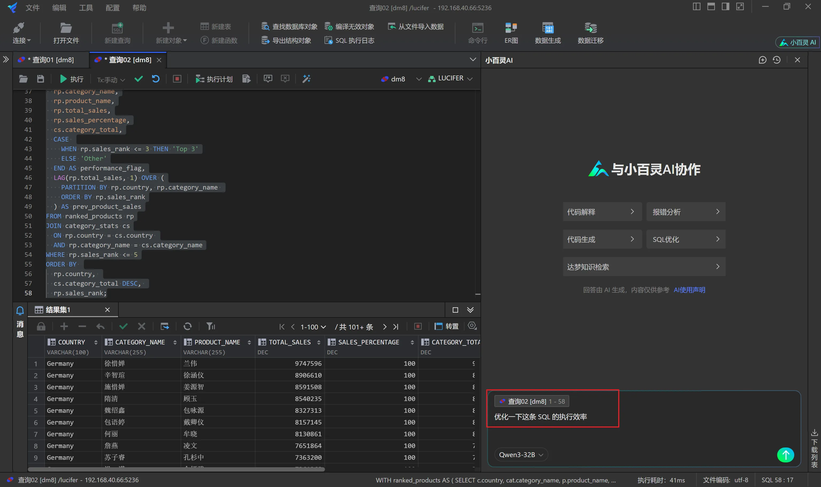The image size is (821, 487).
Task: Click the green Execute run icon
Action: pos(63,79)
